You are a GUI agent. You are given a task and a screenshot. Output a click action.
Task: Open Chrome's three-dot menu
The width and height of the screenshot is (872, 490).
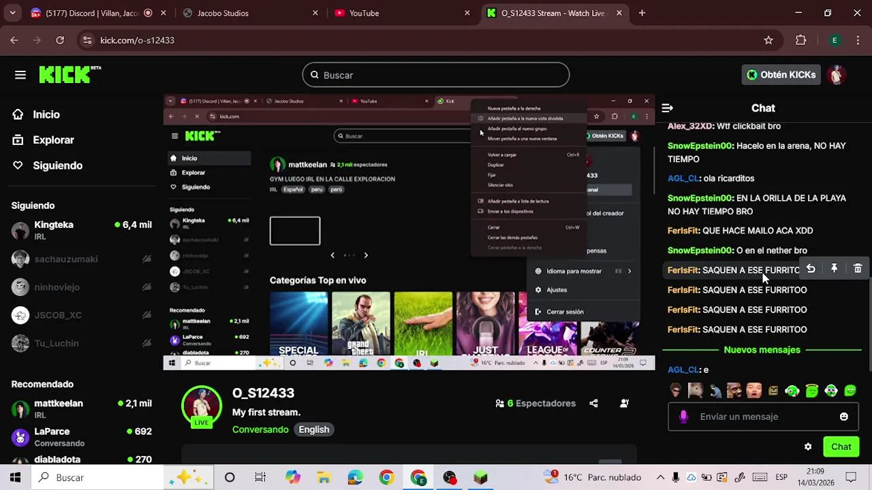pos(858,40)
